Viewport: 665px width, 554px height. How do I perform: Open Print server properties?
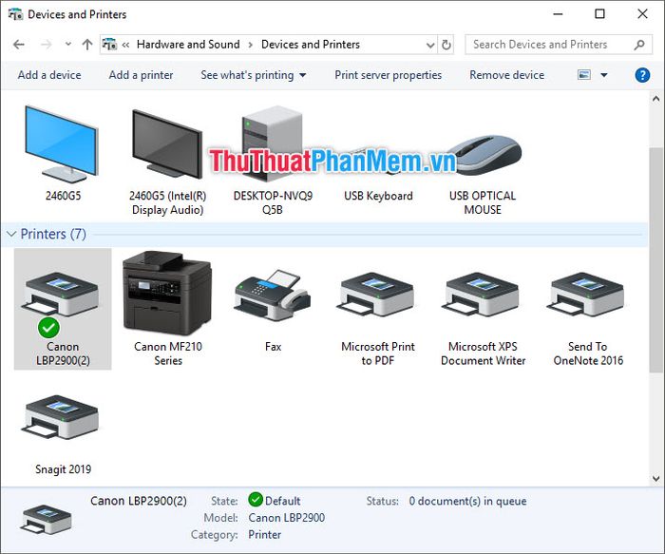coord(388,75)
